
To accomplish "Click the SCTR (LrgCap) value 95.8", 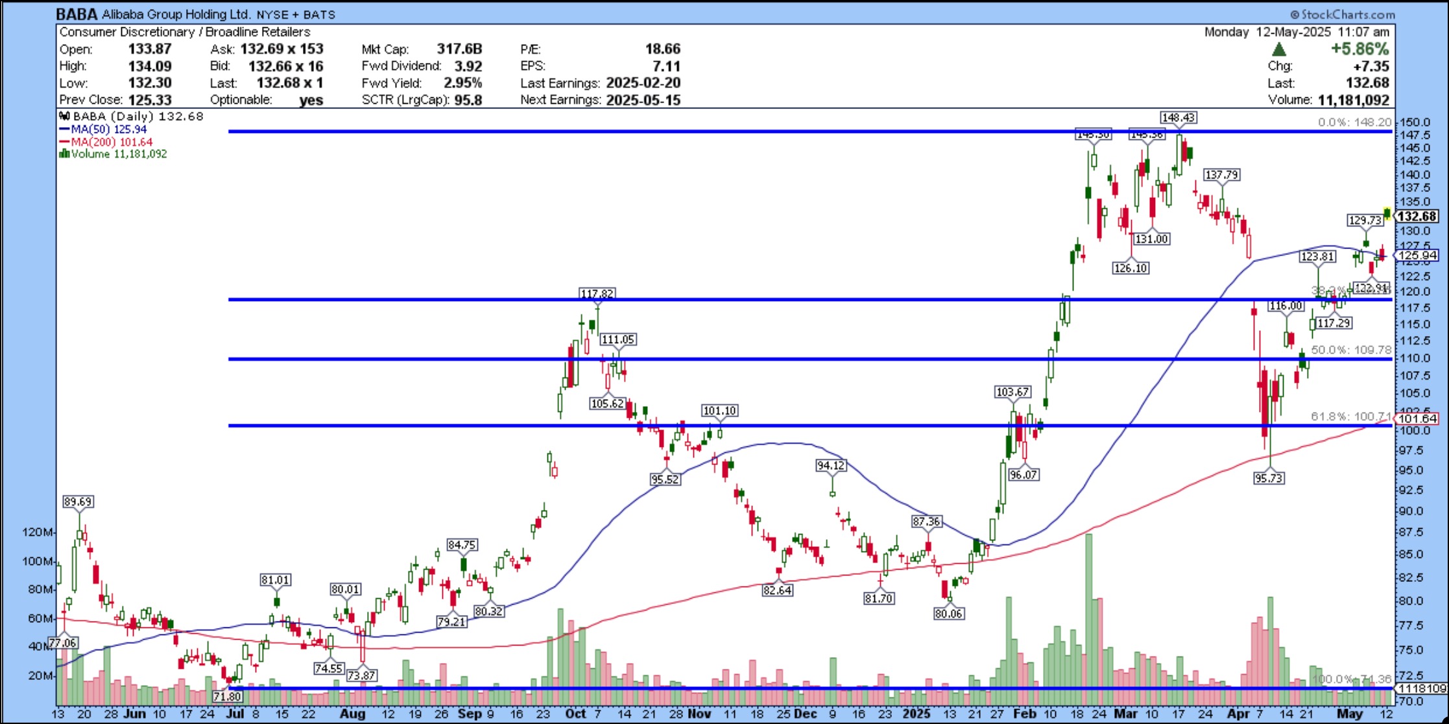I will pos(468,99).
